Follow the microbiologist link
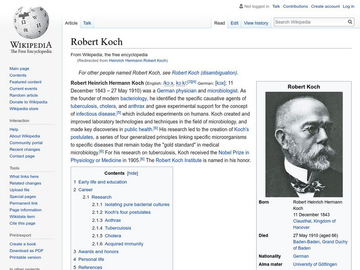This screenshot has height=270, width=360. 222,91
